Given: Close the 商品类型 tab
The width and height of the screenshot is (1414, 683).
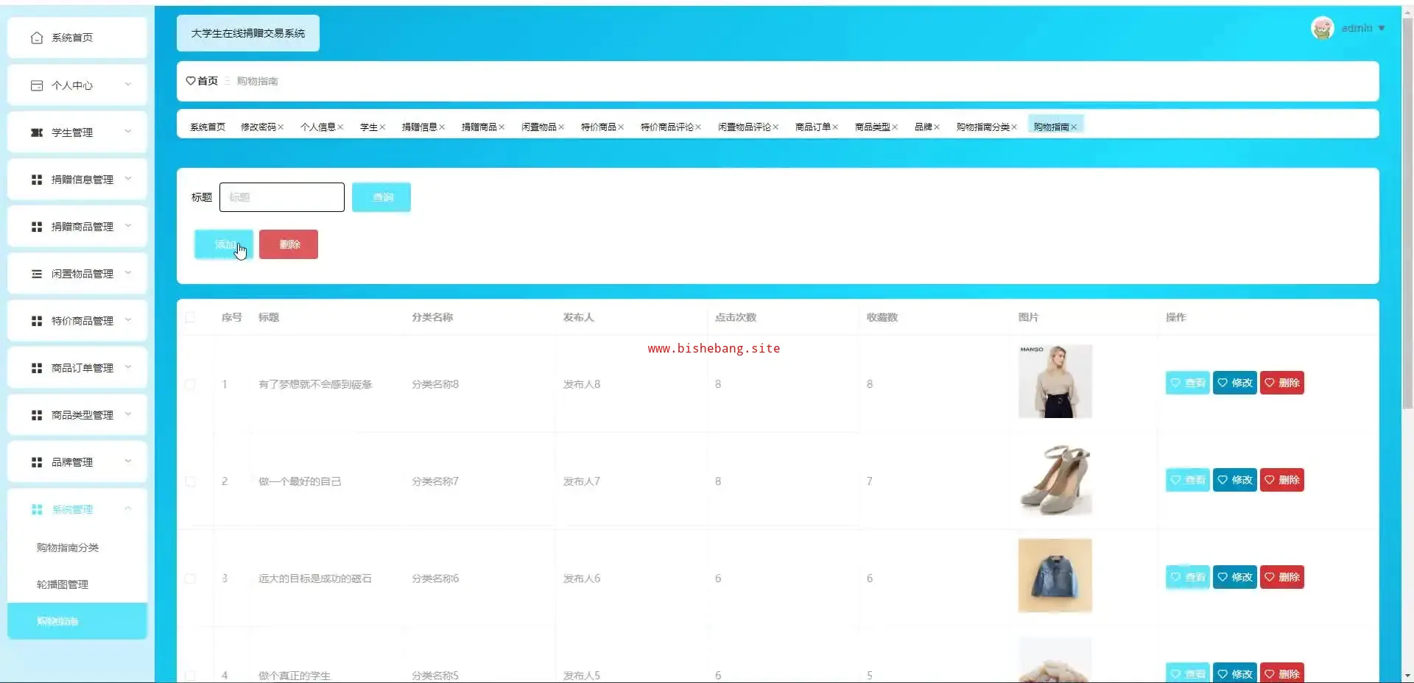Looking at the screenshot, I should click(895, 127).
